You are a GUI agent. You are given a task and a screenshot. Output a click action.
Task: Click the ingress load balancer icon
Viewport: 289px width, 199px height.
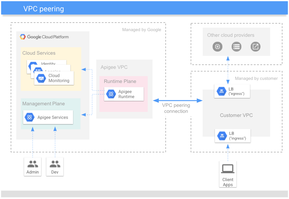pyautogui.click(x=222, y=135)
